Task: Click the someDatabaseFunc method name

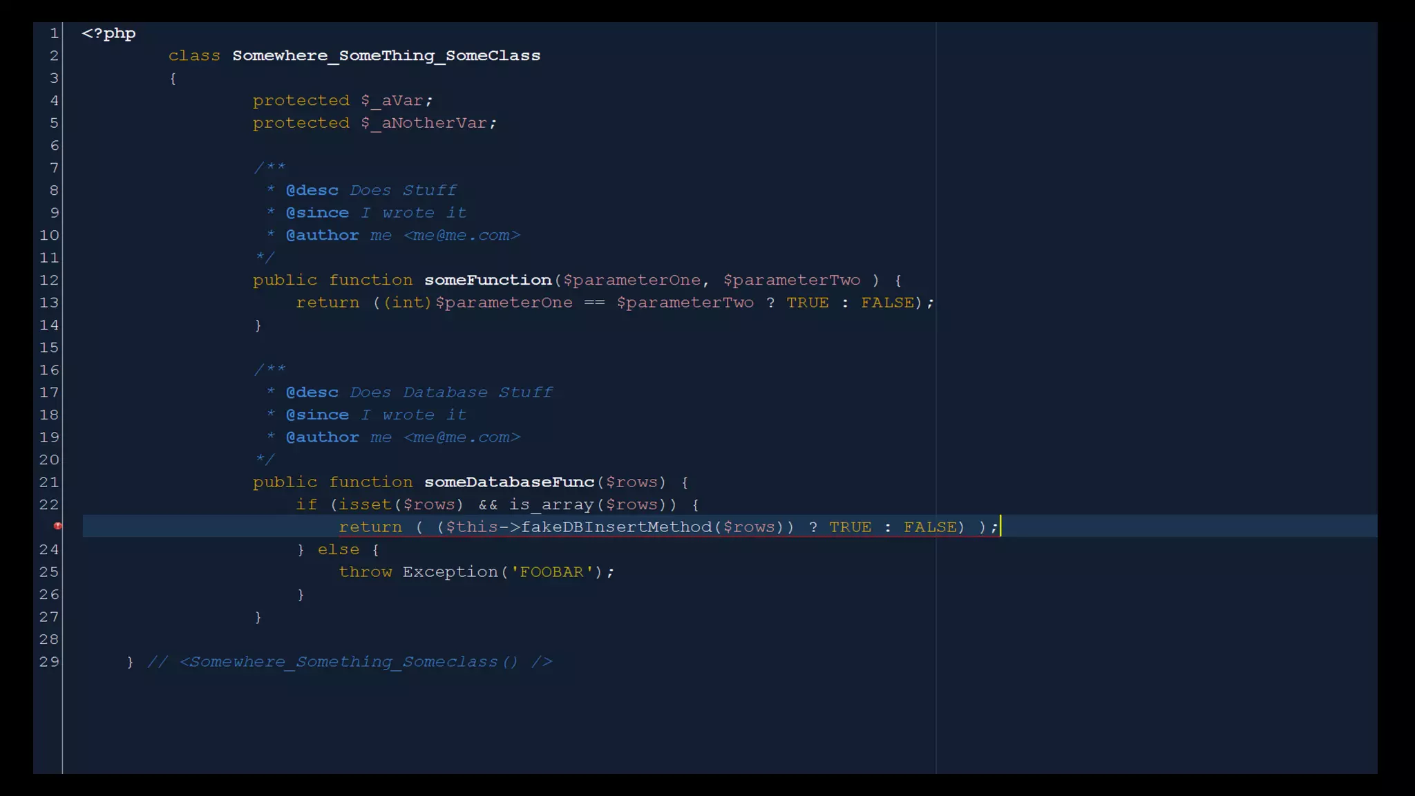Action: click(x=509, y=482)
